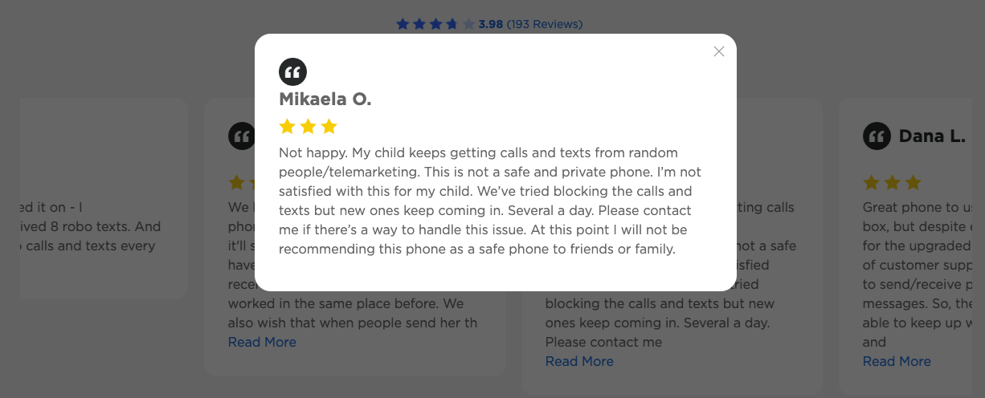Select the third gold star in Mikaela's rating
This screenshot has width=985, height=398.
tap(329, 126)
